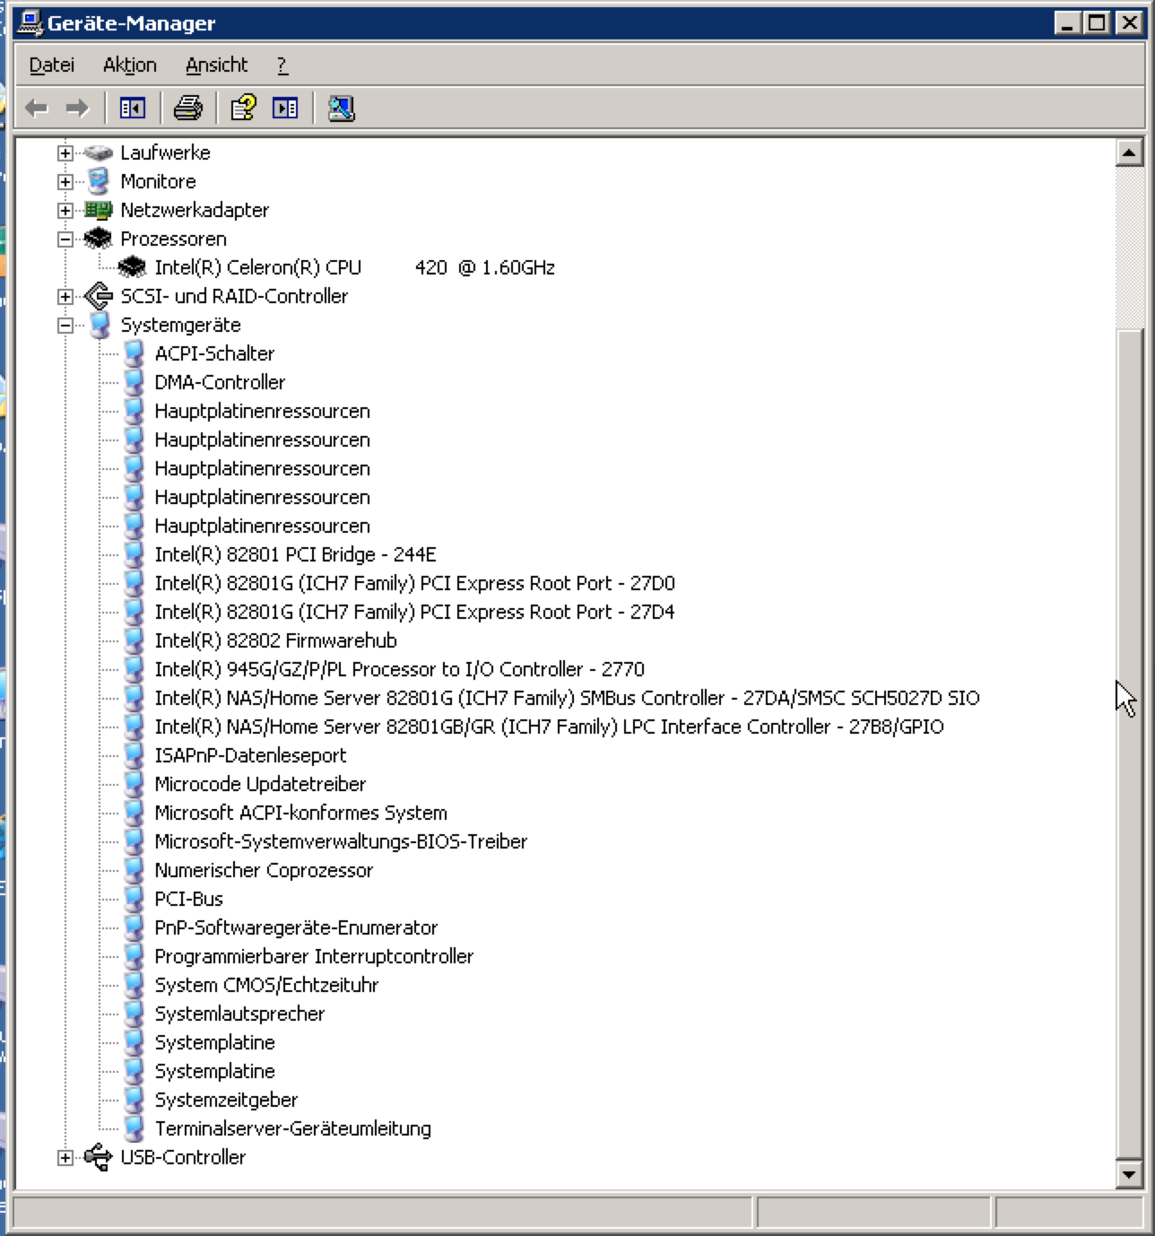Click scrollbar up arrow
The height and width of the screenshot is (1236, 1155).
1129,152
